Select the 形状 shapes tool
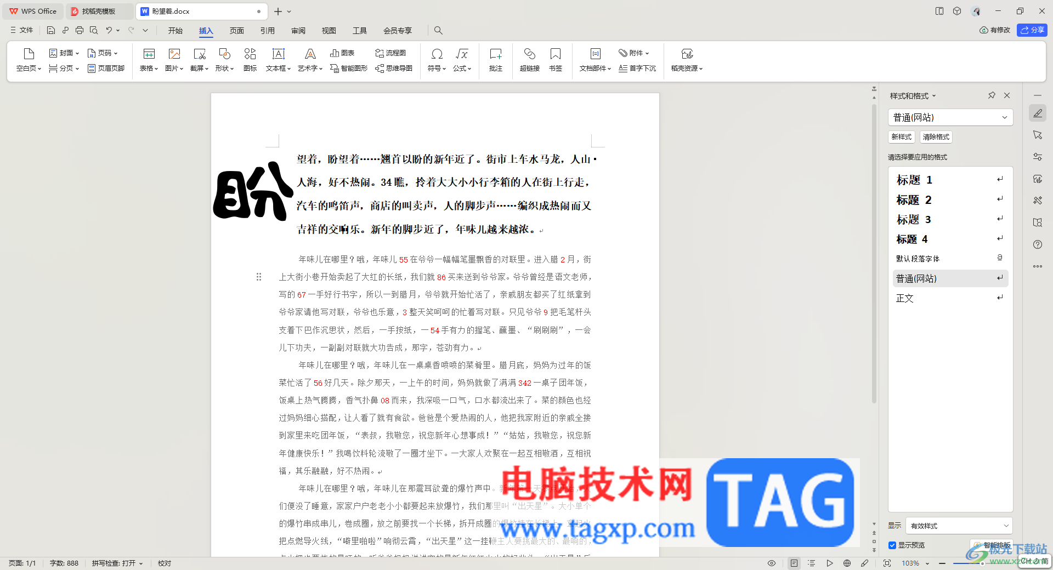1053x570 pixels. coord(224,60)
